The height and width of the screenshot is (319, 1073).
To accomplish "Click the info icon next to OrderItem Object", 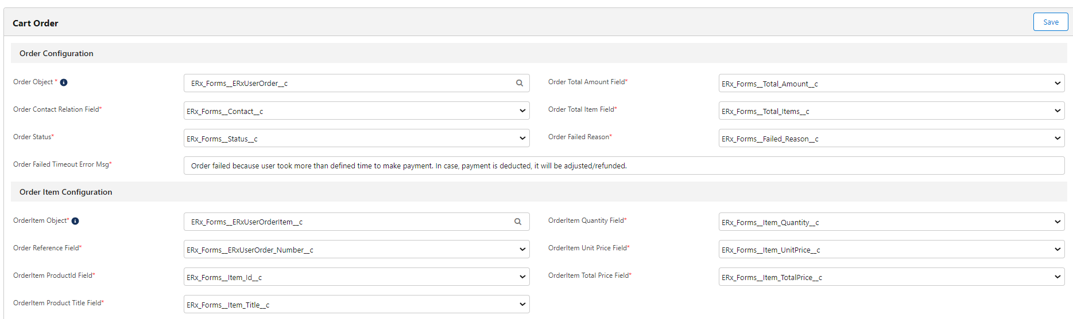I will click(75, 221).
